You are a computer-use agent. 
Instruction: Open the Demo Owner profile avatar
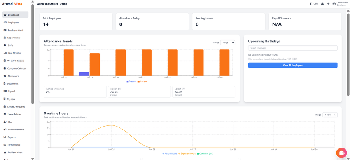(x=334, y=4)
